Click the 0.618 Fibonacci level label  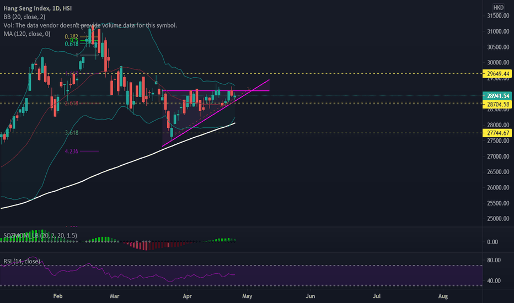72,44
